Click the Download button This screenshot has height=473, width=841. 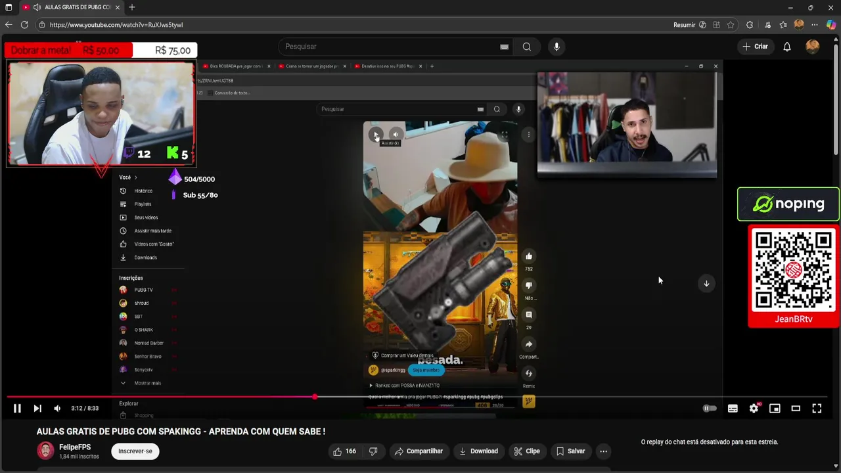point(478,451)
